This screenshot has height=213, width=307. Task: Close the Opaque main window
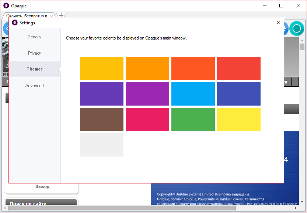click(298, 6)
